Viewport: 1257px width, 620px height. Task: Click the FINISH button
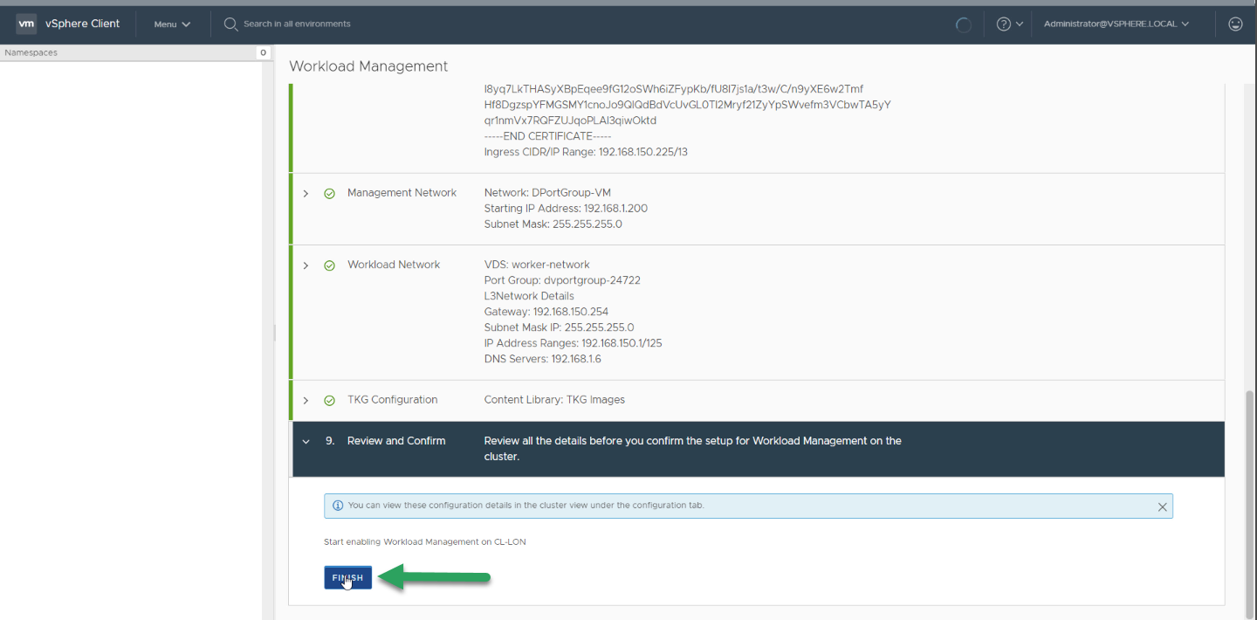(347, 578)
